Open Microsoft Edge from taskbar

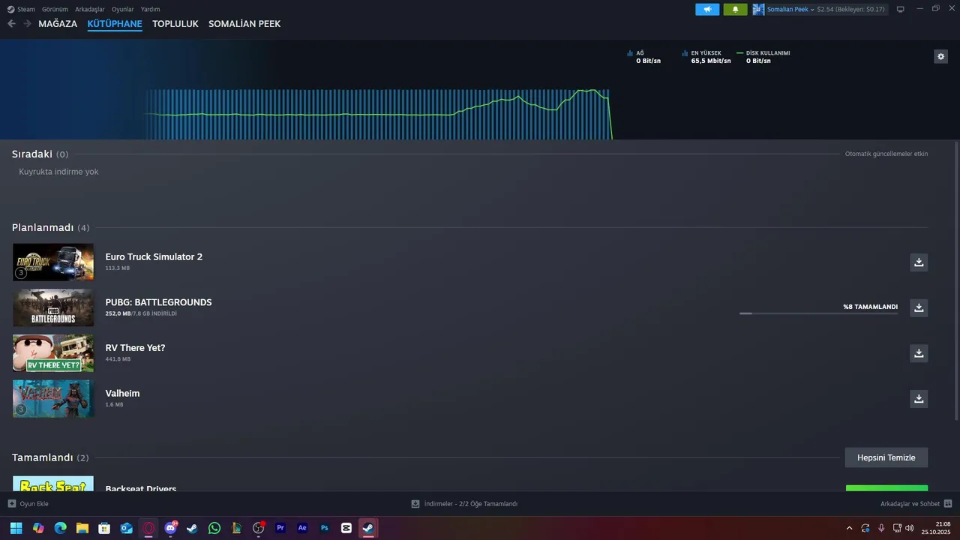tap(60, 528)
